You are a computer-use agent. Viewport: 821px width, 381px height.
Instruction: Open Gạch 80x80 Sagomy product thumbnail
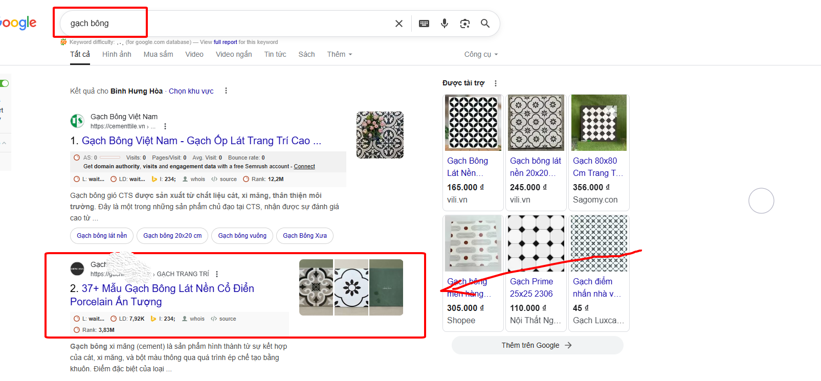click(x=598, y=123)
